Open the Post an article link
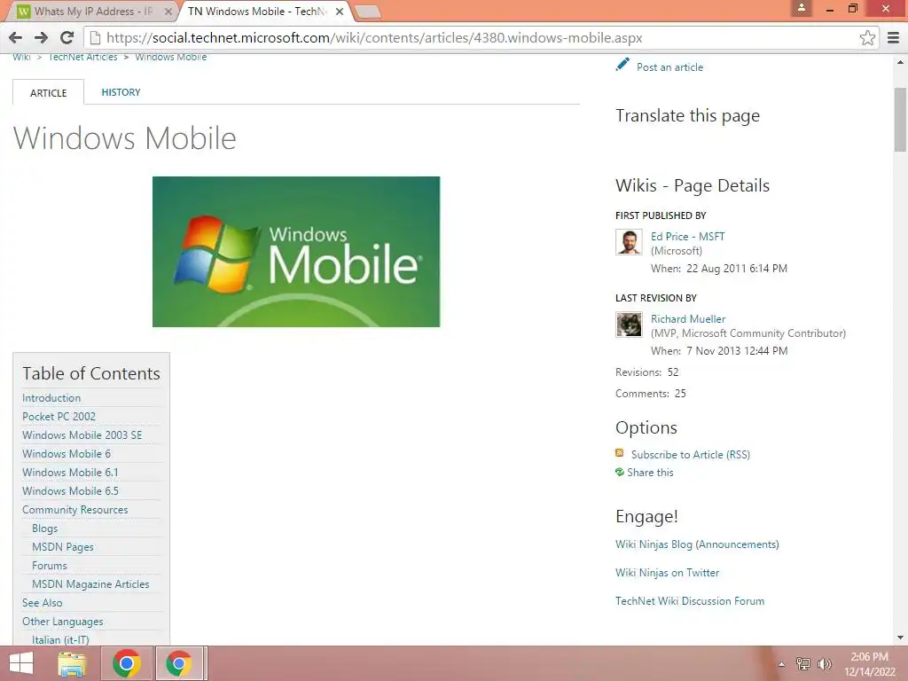 click(x=670, y=67)
